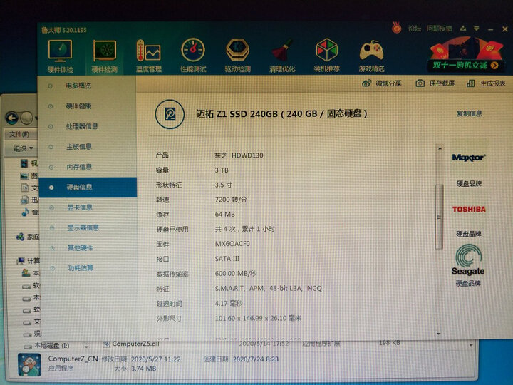Viewport: 513px width, 385px height.
Task: Click the 3 TB capacity value
Action: tap(222, 170)
